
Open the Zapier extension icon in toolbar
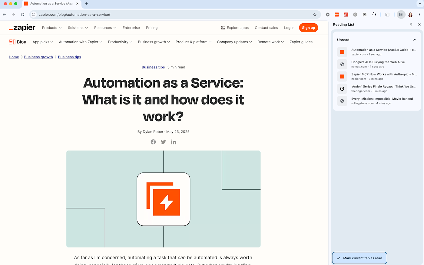pos(337,15)
